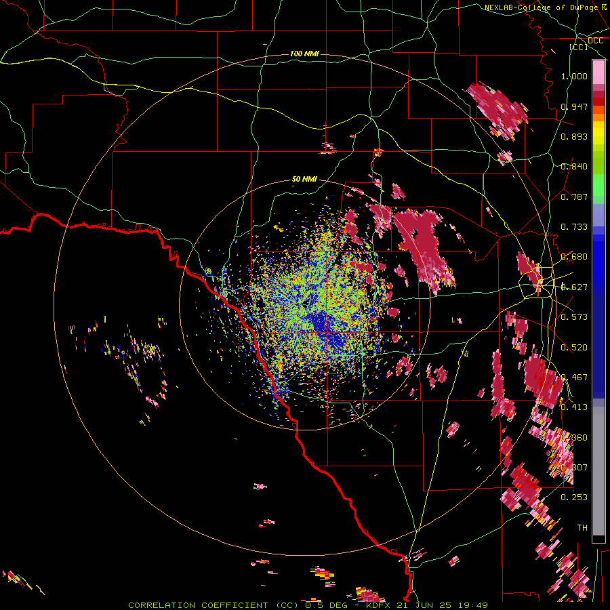Image resolution: width=610 pixels, height=610 pixels.
Task: Click the 0.627 legend value
Action: pyautogui.click(x=574, y=287)
